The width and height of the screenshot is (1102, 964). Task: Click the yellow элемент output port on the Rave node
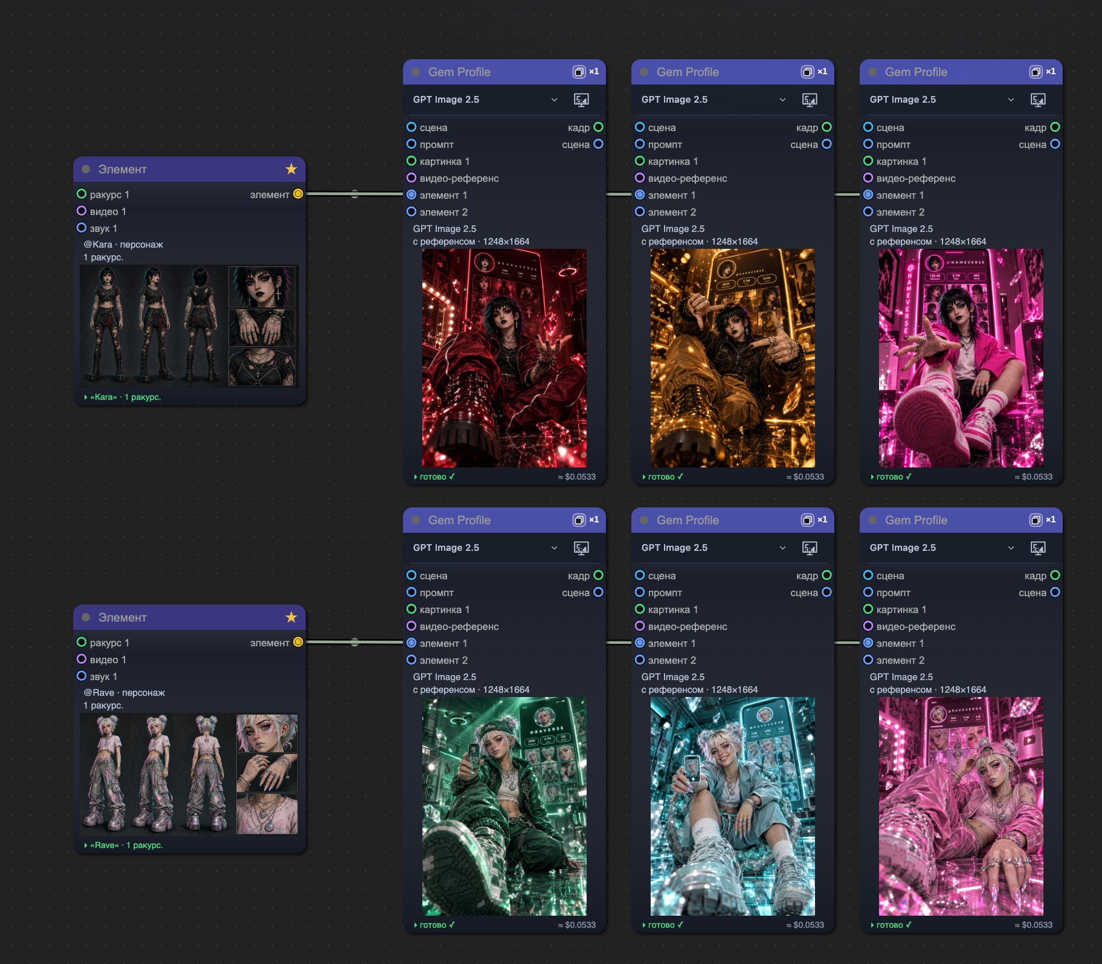tap(298, 642)
